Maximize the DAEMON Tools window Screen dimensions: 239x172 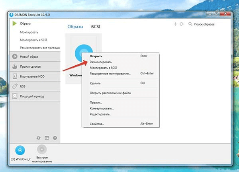coord(216,14)
